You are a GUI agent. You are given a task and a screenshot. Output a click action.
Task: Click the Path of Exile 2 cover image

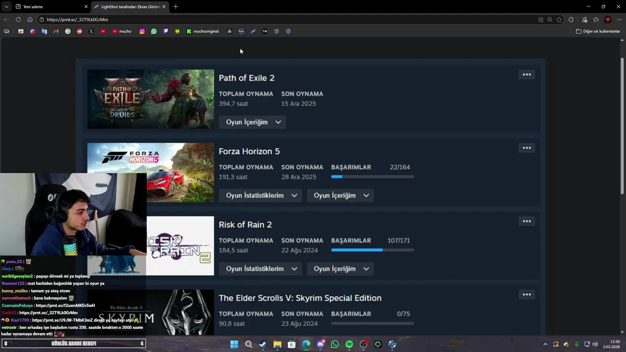coord(151,99)
